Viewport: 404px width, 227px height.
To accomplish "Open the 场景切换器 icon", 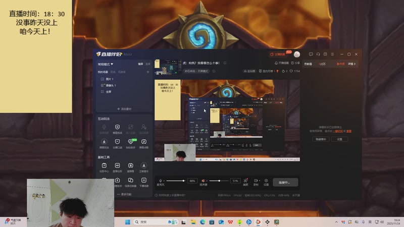I will click(131, 180).
